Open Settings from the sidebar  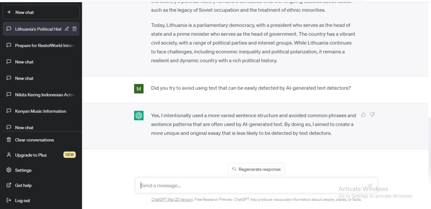(x=41, y=170)
